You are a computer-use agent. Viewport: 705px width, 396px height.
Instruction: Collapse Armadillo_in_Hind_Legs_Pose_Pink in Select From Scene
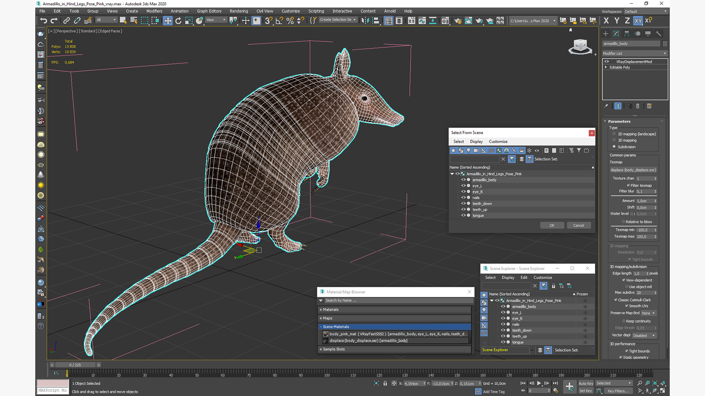coord(452,174)
